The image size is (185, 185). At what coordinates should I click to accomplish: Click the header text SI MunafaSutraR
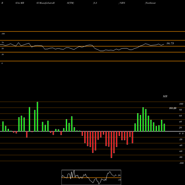(x=46, y=3)
